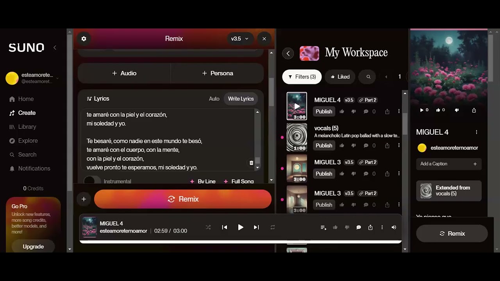Dislike MIGUEL 4 in the workspace list
The height and width of the screenshot is (281, 500).
[354, 112]
